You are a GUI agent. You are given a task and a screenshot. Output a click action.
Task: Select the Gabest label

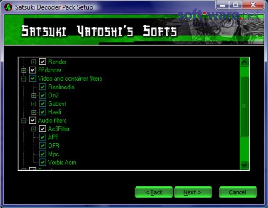point(57,104)
